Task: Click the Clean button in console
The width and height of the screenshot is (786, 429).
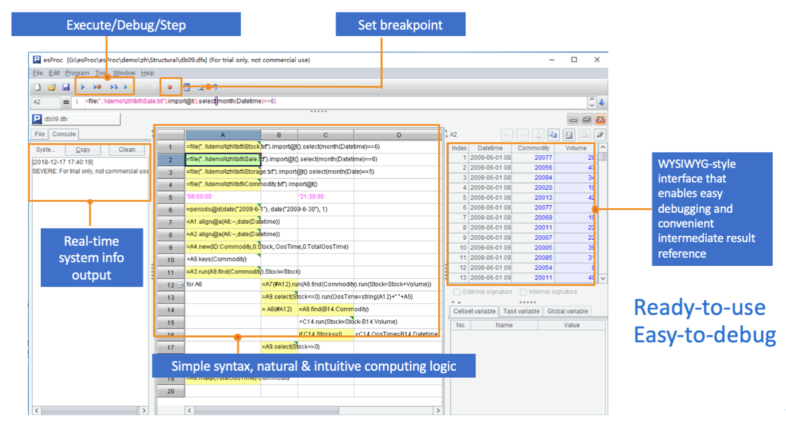Action: tap(127, 150)
